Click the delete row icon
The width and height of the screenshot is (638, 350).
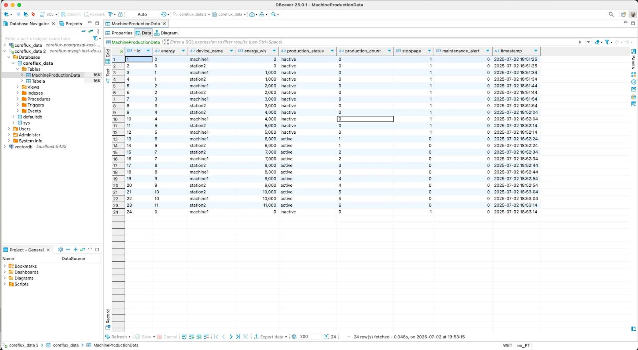(206, 337)
